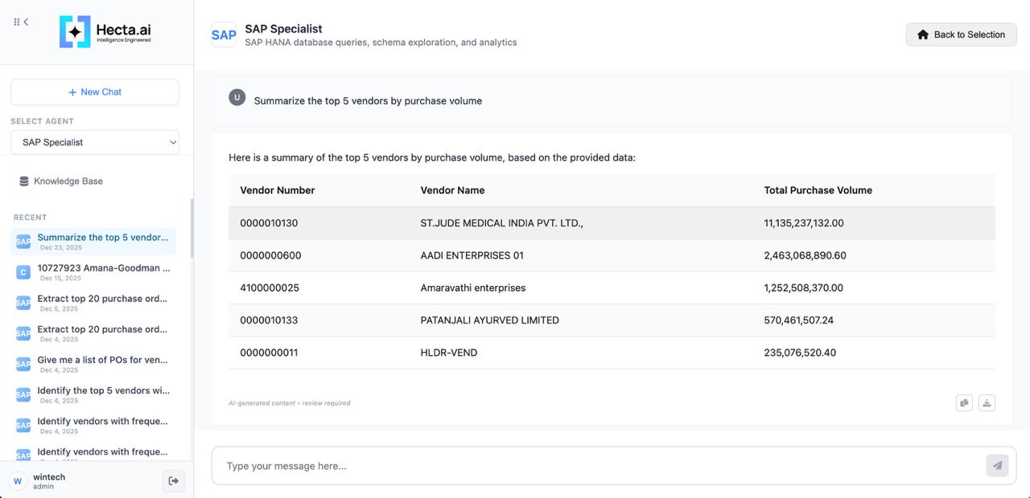The width and height of the screenshot is (1030, 498).
Task: Click the Hecta.ai logo
Action: point(105,32)
